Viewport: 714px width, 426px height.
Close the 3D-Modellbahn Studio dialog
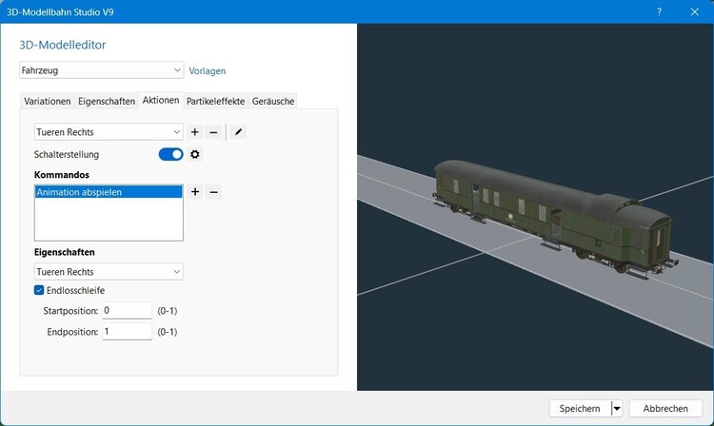click(694, 11)
